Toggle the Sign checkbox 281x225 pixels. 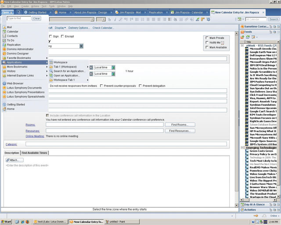pyautogui.click(x=50, y=36)
